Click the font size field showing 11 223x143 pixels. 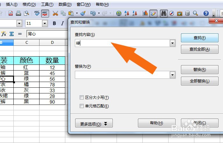34,24
